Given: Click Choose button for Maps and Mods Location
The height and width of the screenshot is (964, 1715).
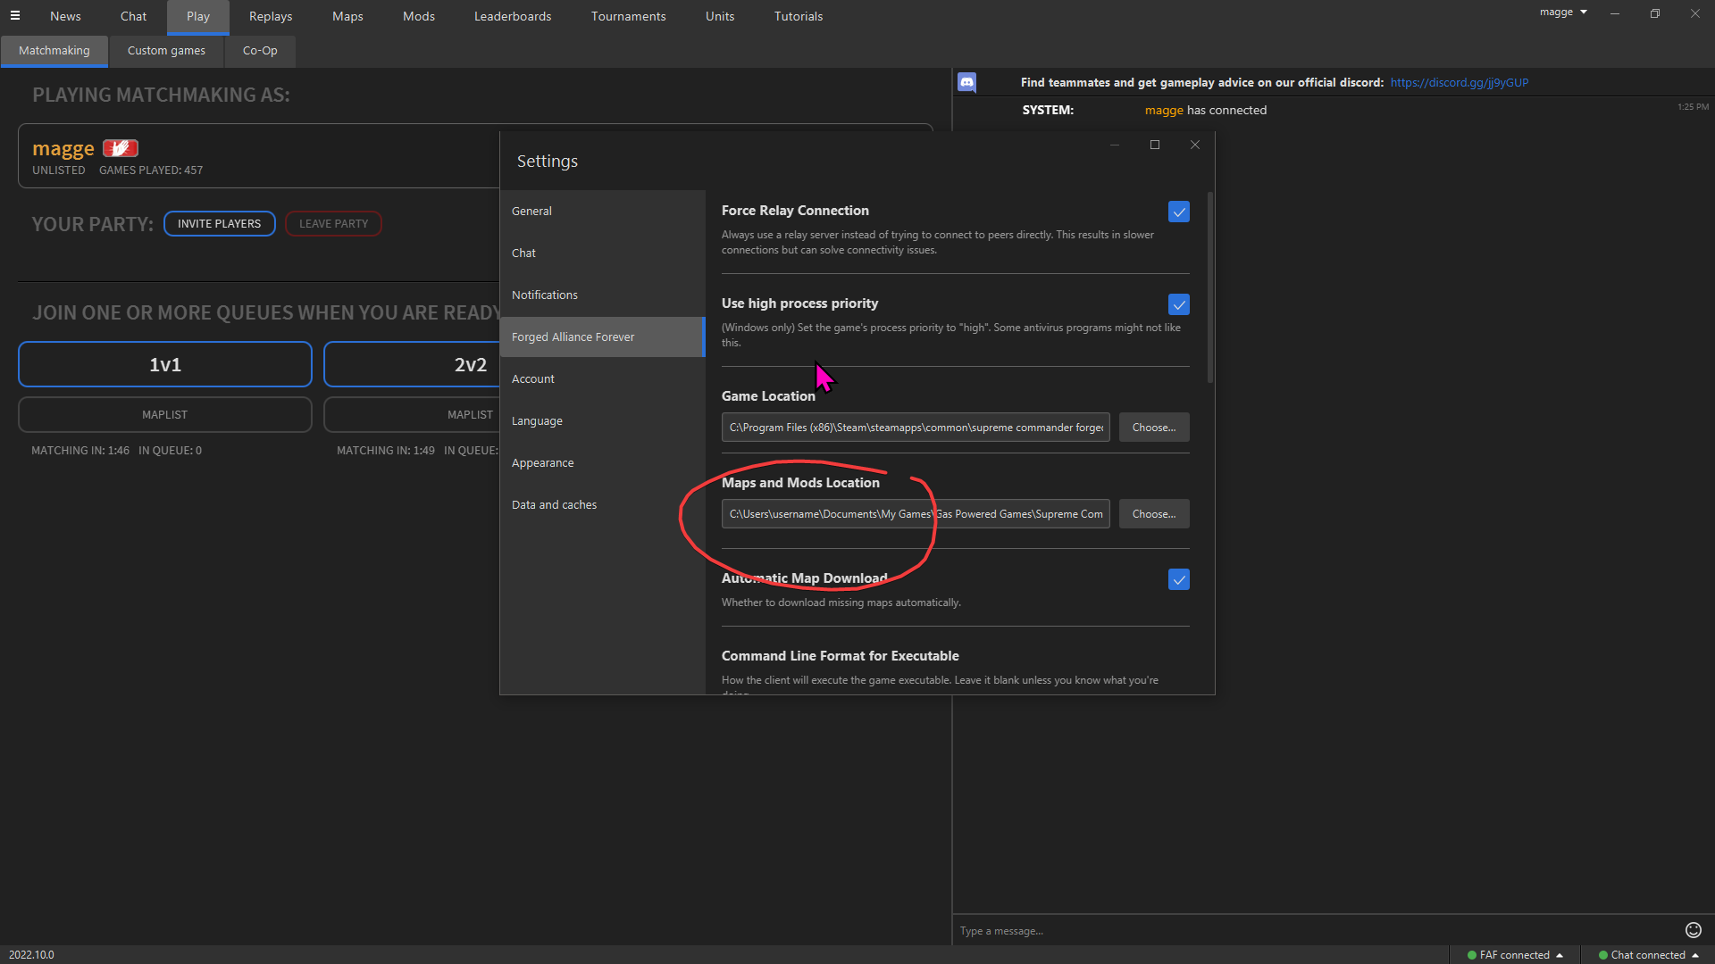Looking at the screenshot, I should [x=1154, y=514].
